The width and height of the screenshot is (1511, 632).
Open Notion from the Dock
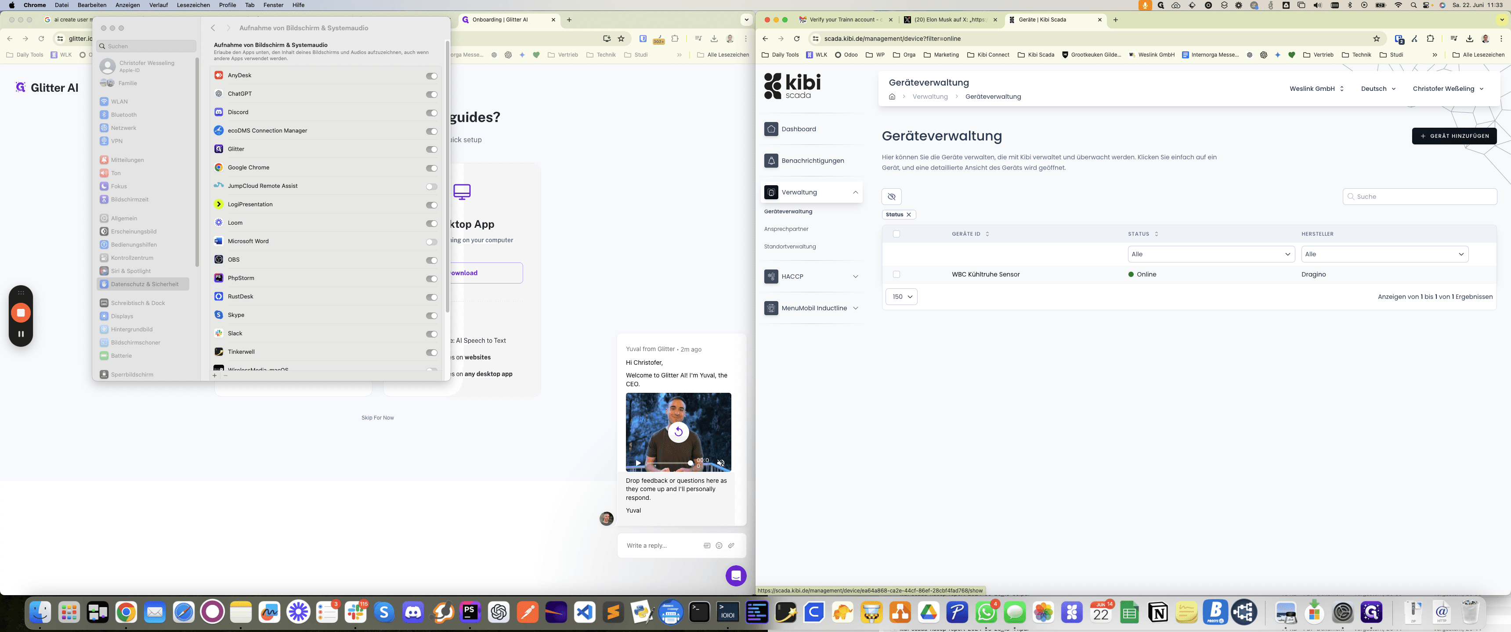pos(1158,613)
